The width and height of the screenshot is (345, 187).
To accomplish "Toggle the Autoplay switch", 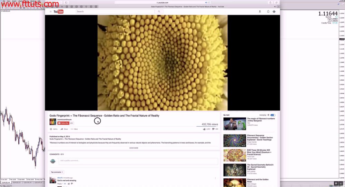I will pos(273,115).
